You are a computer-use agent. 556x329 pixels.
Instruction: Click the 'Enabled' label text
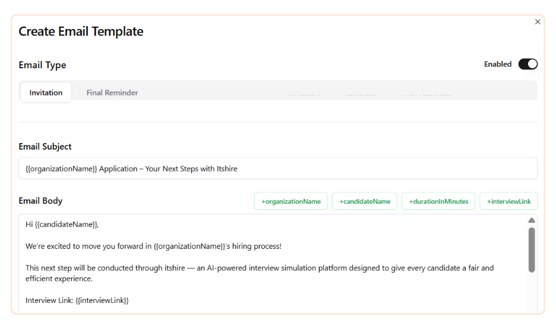[497, 64]
